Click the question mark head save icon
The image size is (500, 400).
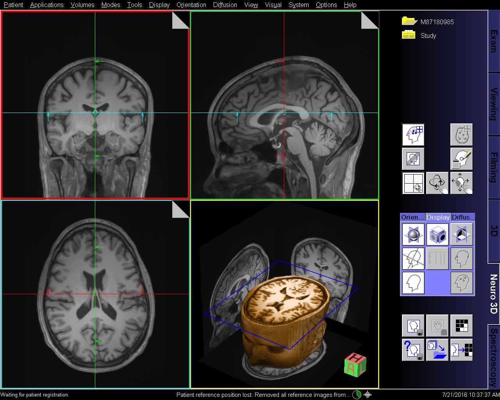coord(413,350)
